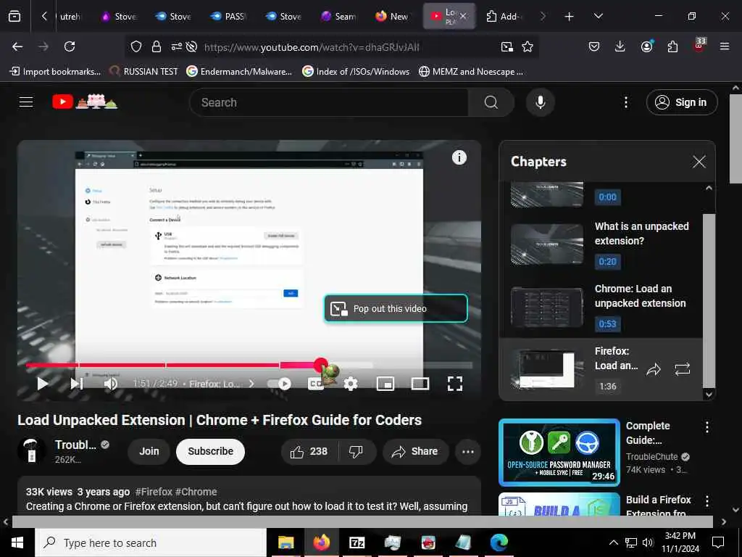Open the 7-Zip taskbar icon

pyautogui.click(x=357, y=542)
